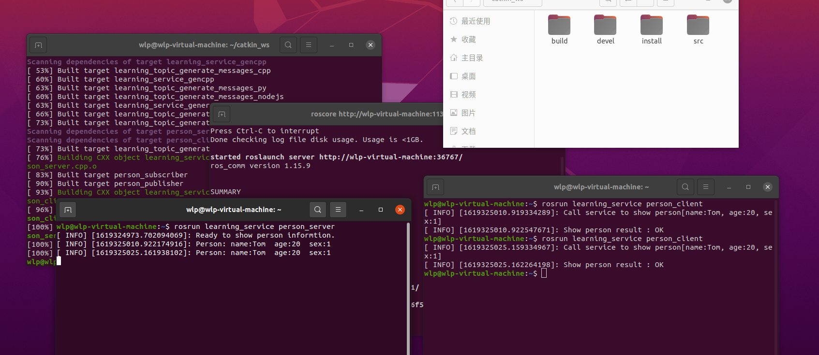Screen dimensions: 819x355
Task: Add a new tab in the roscore terminal
Action: coord(222,114)
